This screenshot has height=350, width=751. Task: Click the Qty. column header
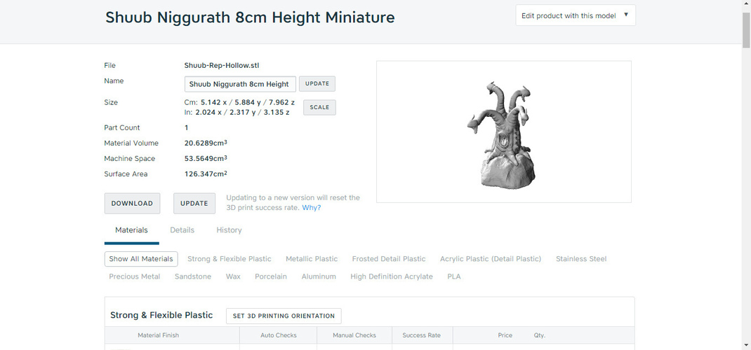click(540, 335)
